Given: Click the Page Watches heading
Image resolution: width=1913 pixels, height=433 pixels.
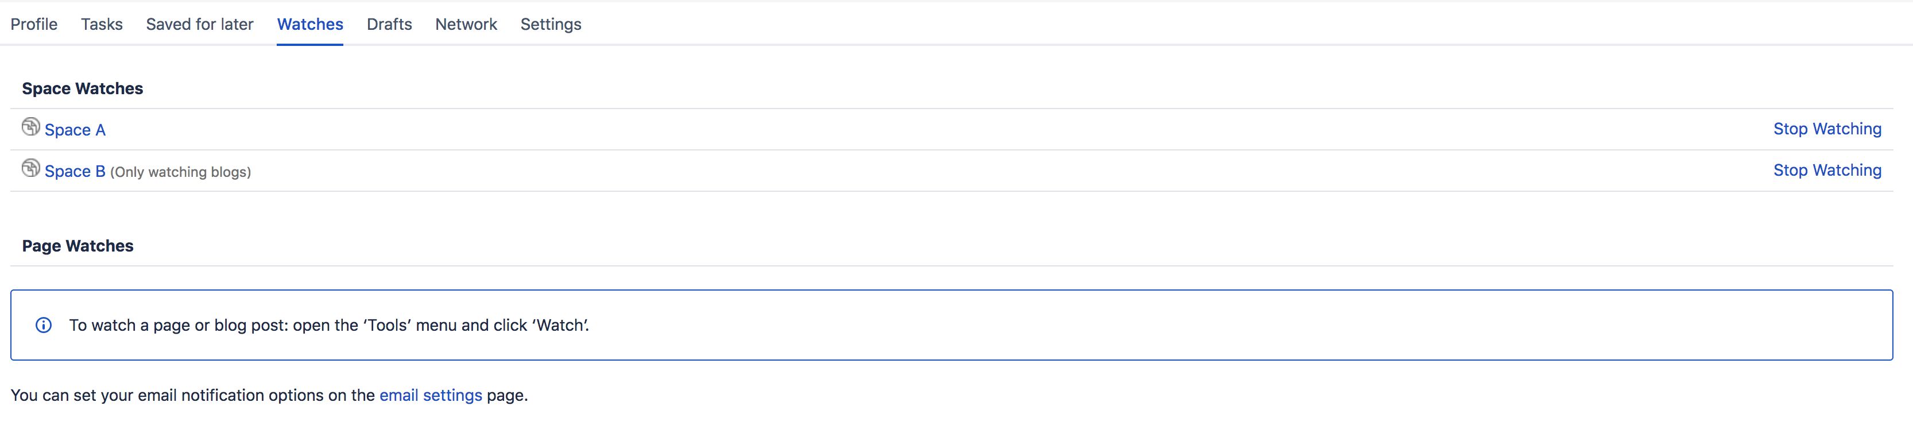Looking at the screenshot, I should (x=78, y=246).
